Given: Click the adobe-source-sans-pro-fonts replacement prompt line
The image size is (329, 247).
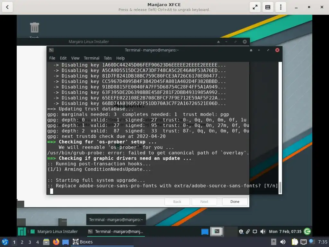Looking at the screenshot, I should click(x=163, y=186).
